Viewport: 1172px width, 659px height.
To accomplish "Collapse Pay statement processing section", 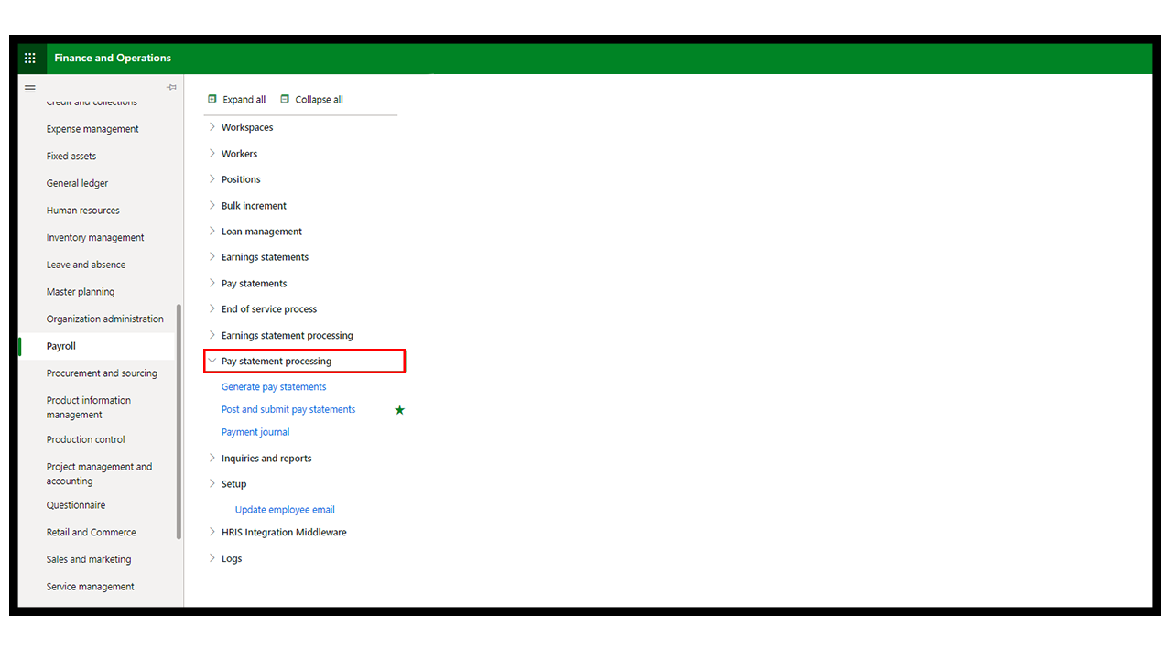I will pos(212,362).
